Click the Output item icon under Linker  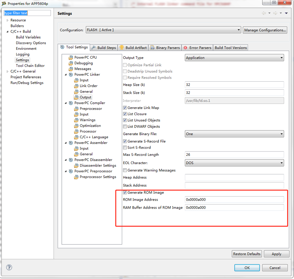[x=76, y=97]
